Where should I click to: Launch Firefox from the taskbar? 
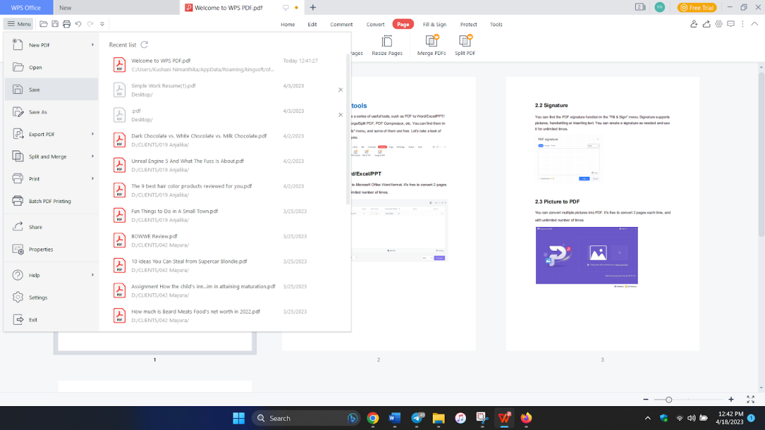(x=525, y=418)
